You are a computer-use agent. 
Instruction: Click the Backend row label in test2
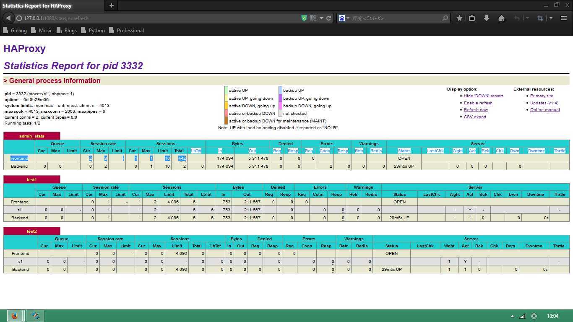20,269
